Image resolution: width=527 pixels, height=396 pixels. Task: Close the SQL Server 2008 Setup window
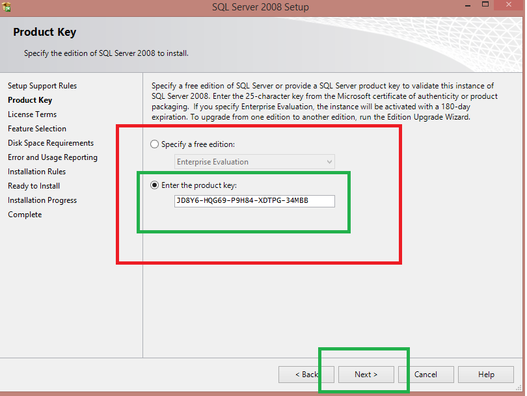click(509, 5)
